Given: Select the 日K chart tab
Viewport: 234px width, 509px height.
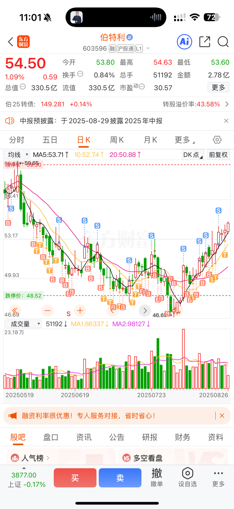Looking at the screenshot, I should 83,140.
